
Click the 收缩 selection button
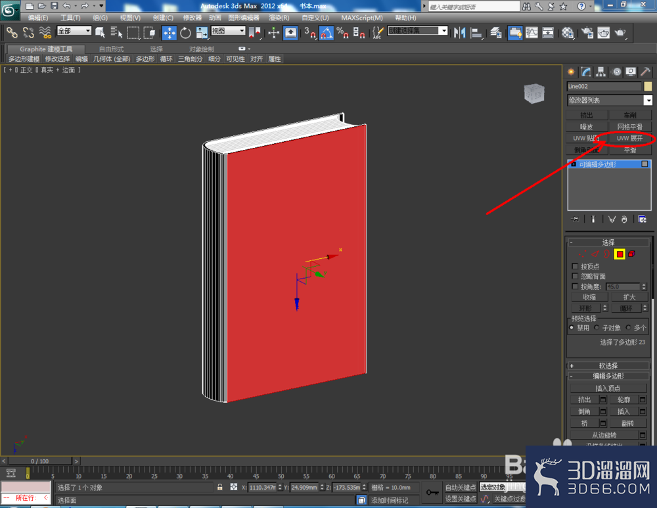tap(589, 297)
